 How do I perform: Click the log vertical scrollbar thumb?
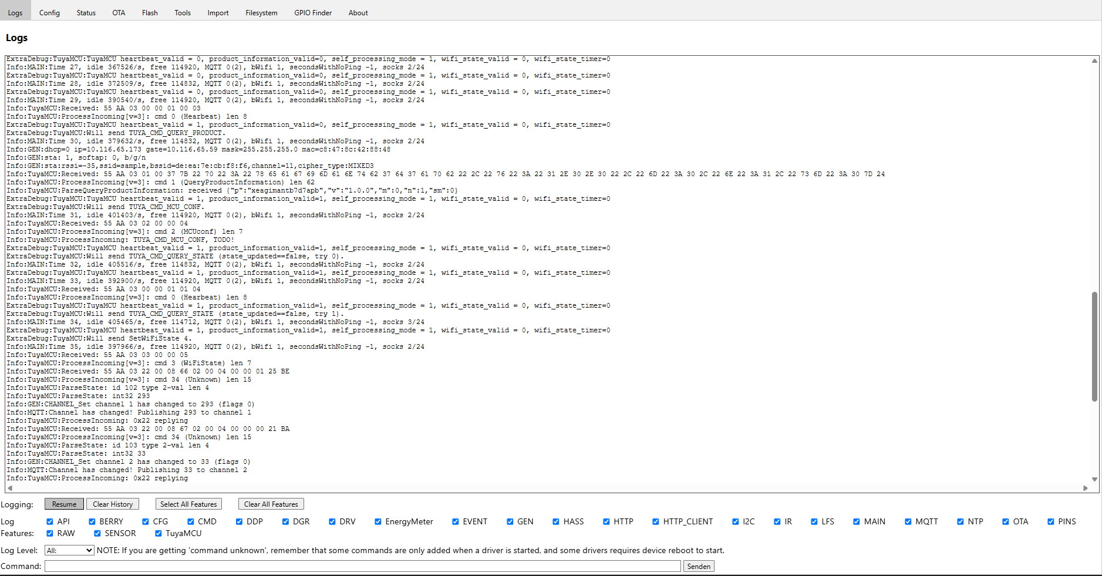coord(1094,346)
